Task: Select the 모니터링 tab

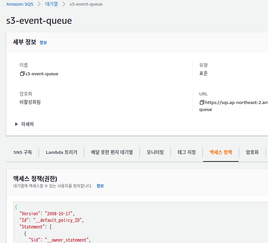Action: point(155,152)
